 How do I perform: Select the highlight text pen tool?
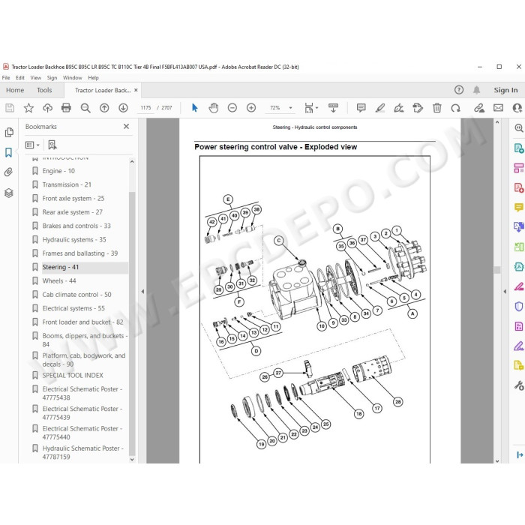pyautogui.click(x=380, y=108)
